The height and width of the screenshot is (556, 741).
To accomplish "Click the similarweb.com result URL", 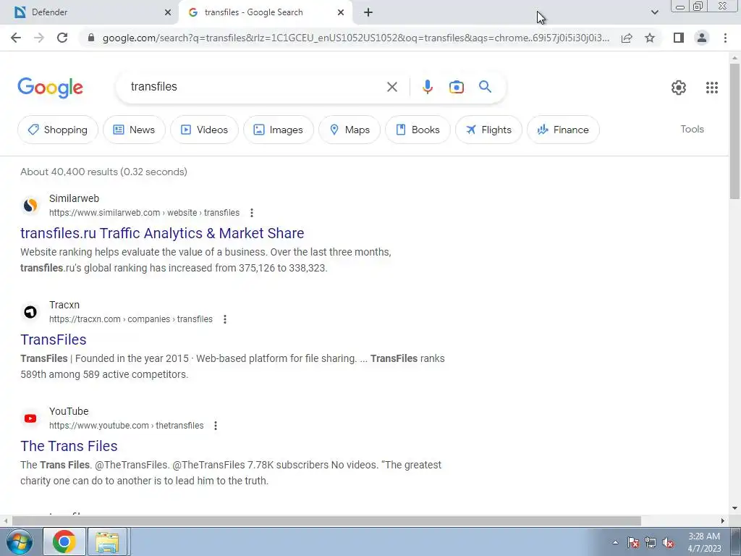I will [x=144, y=213].
